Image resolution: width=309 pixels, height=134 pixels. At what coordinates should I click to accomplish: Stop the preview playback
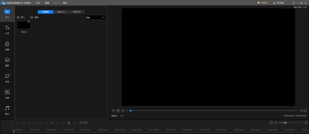click(x=127, y=111)
